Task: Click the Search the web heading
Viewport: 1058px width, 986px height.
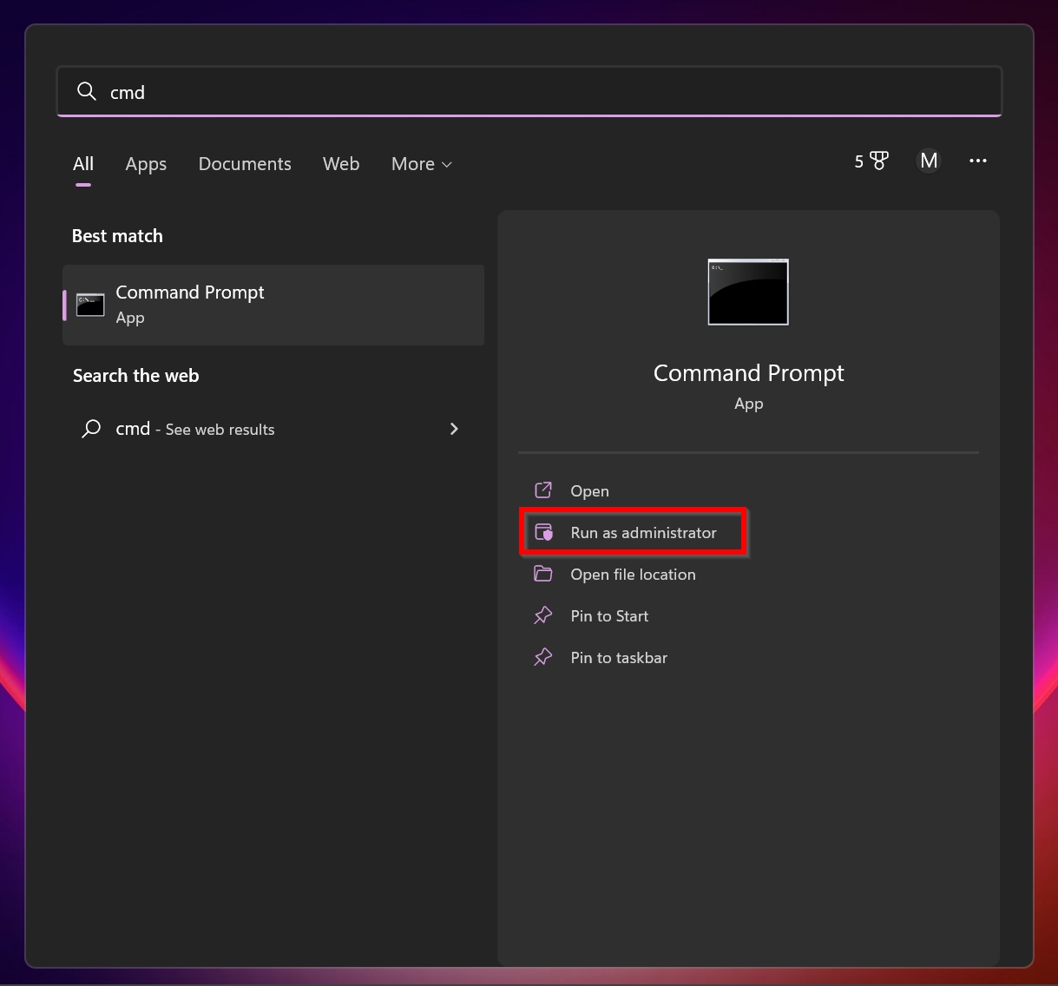Action: point(136,376)
